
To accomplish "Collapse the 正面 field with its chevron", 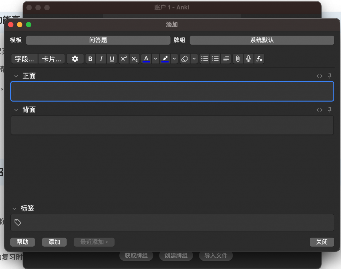I will 16,76.
